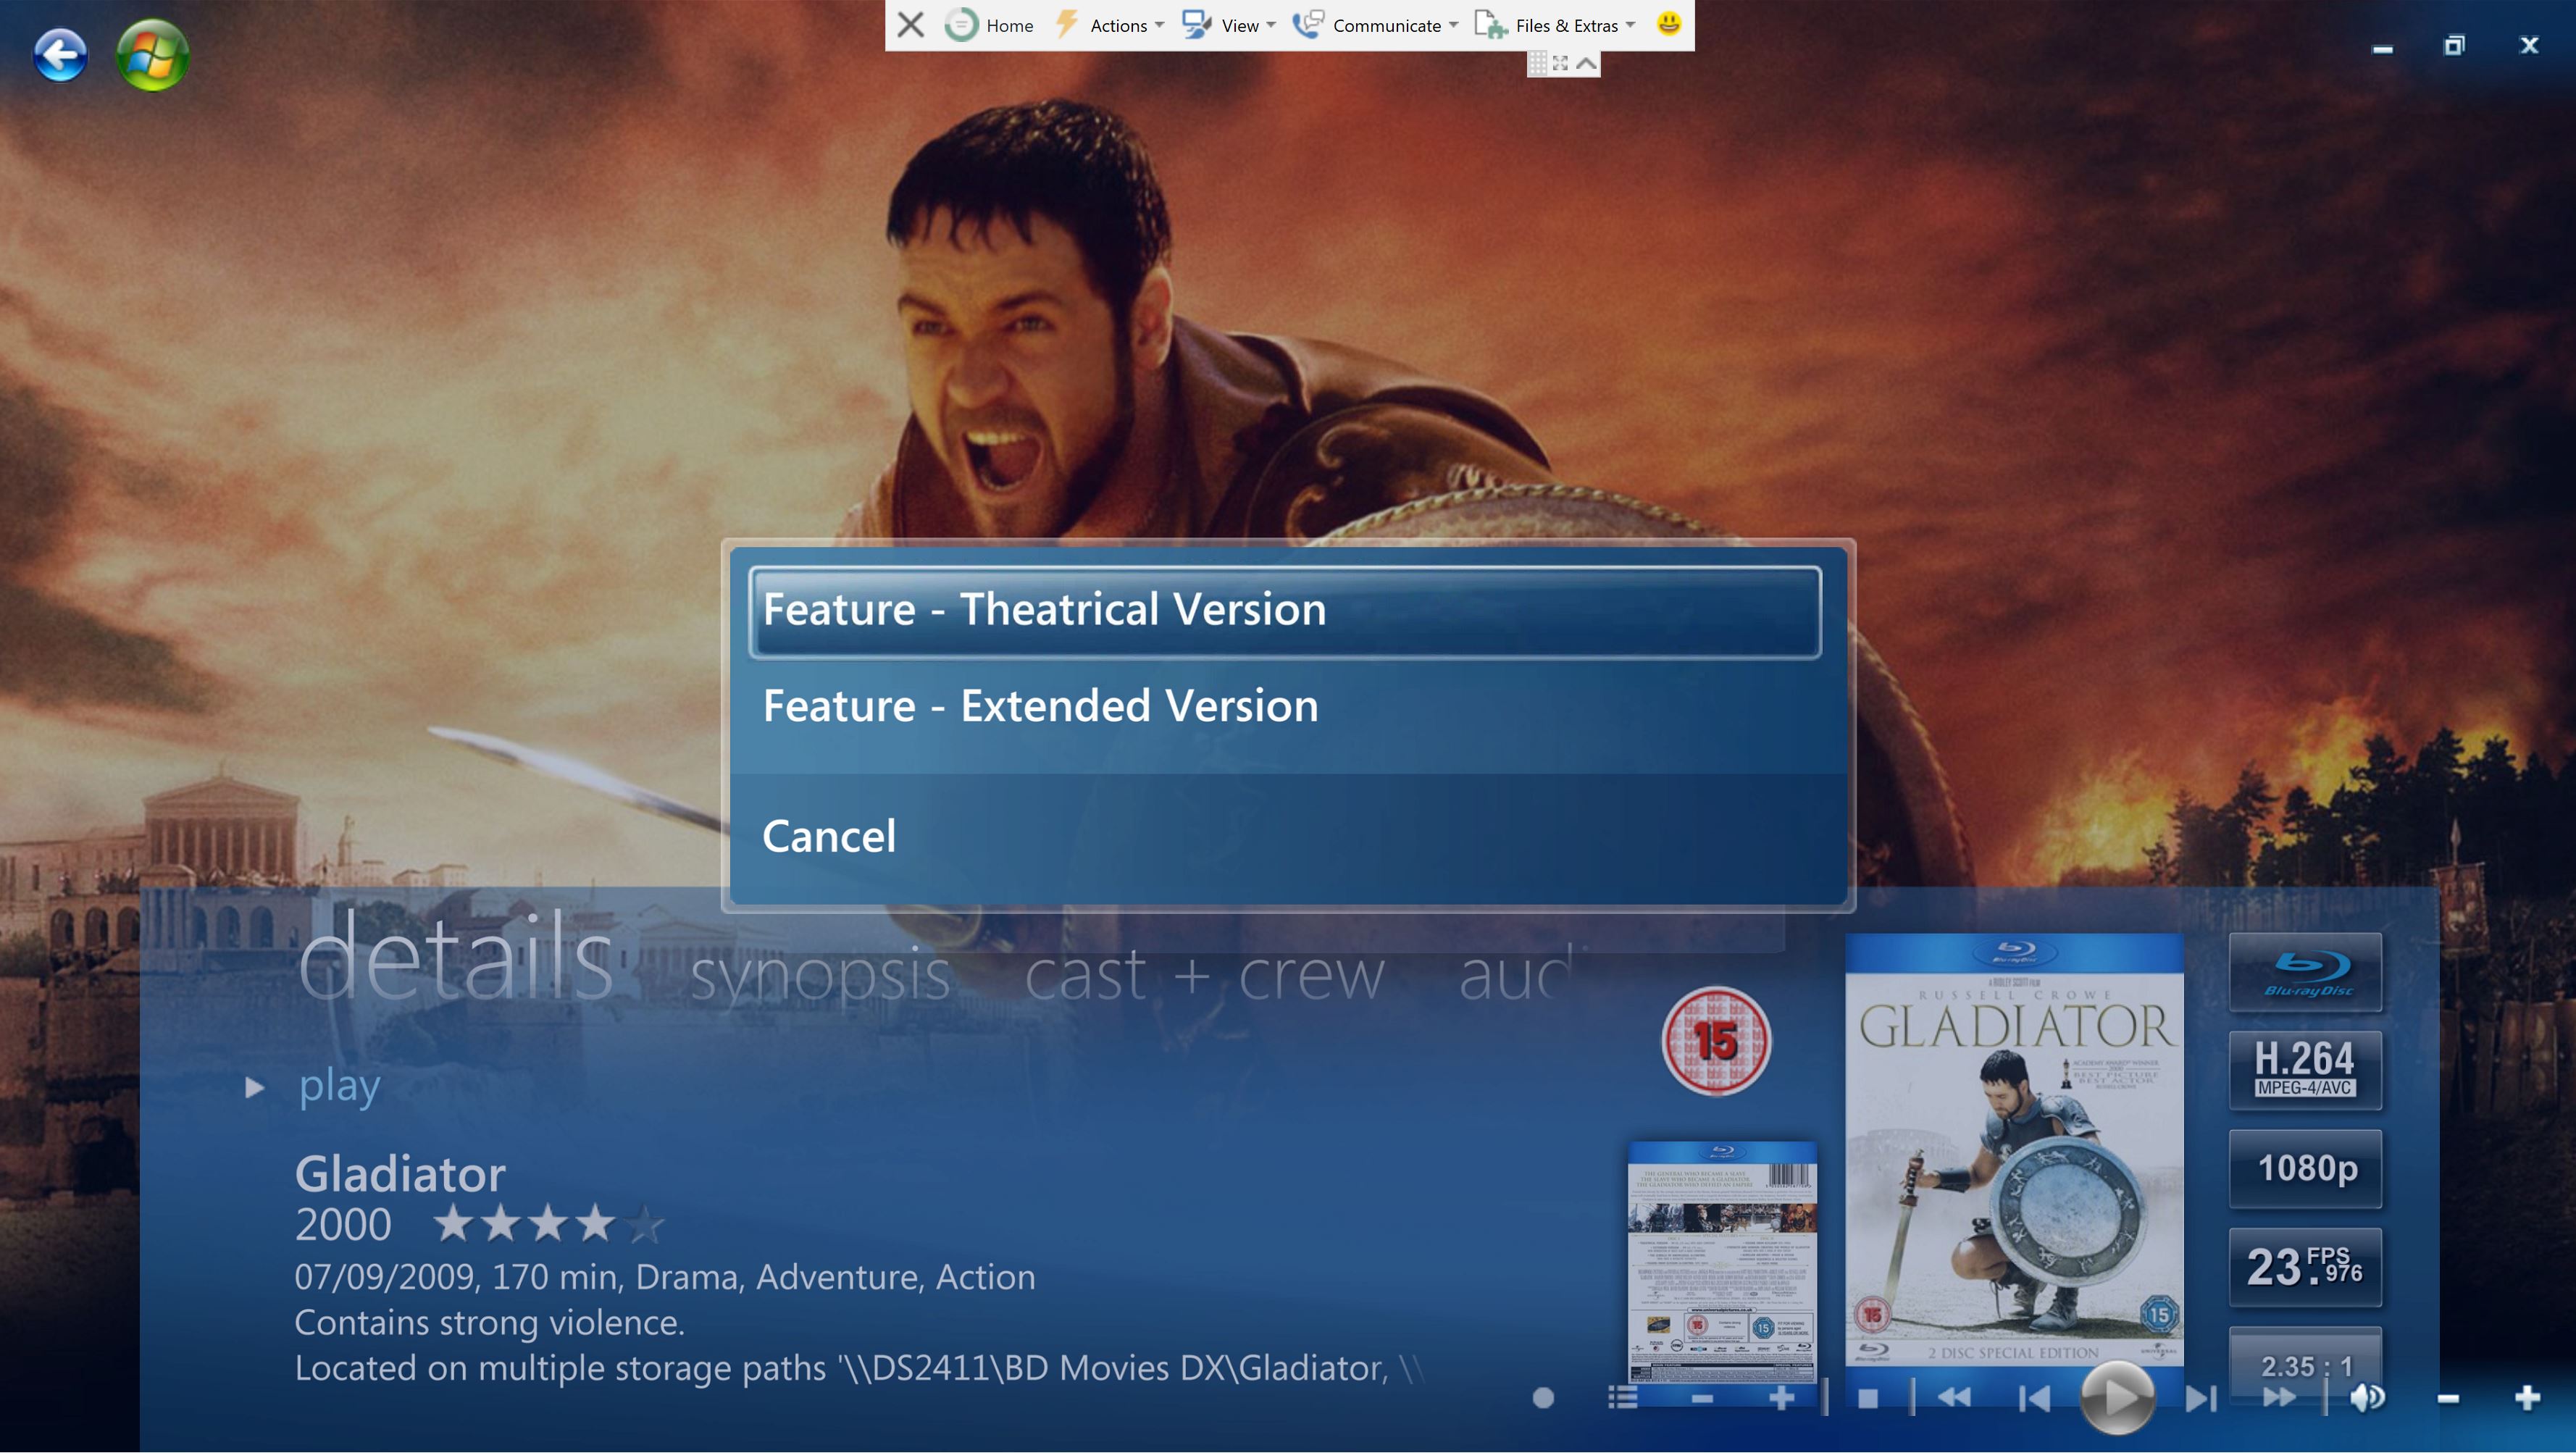The image size is (2576, 1453).
Task: Click the record dot transport button
Action: point(1543,1398)
